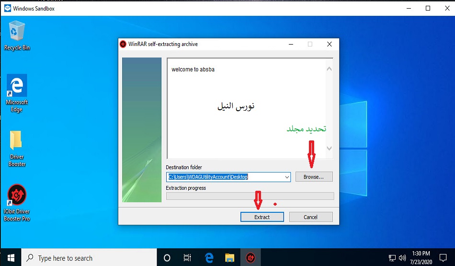Click the message pane scroll down arrow
The height and width of the screenshot is (266, 455).
pyautogui.click(x=329, y=149)
